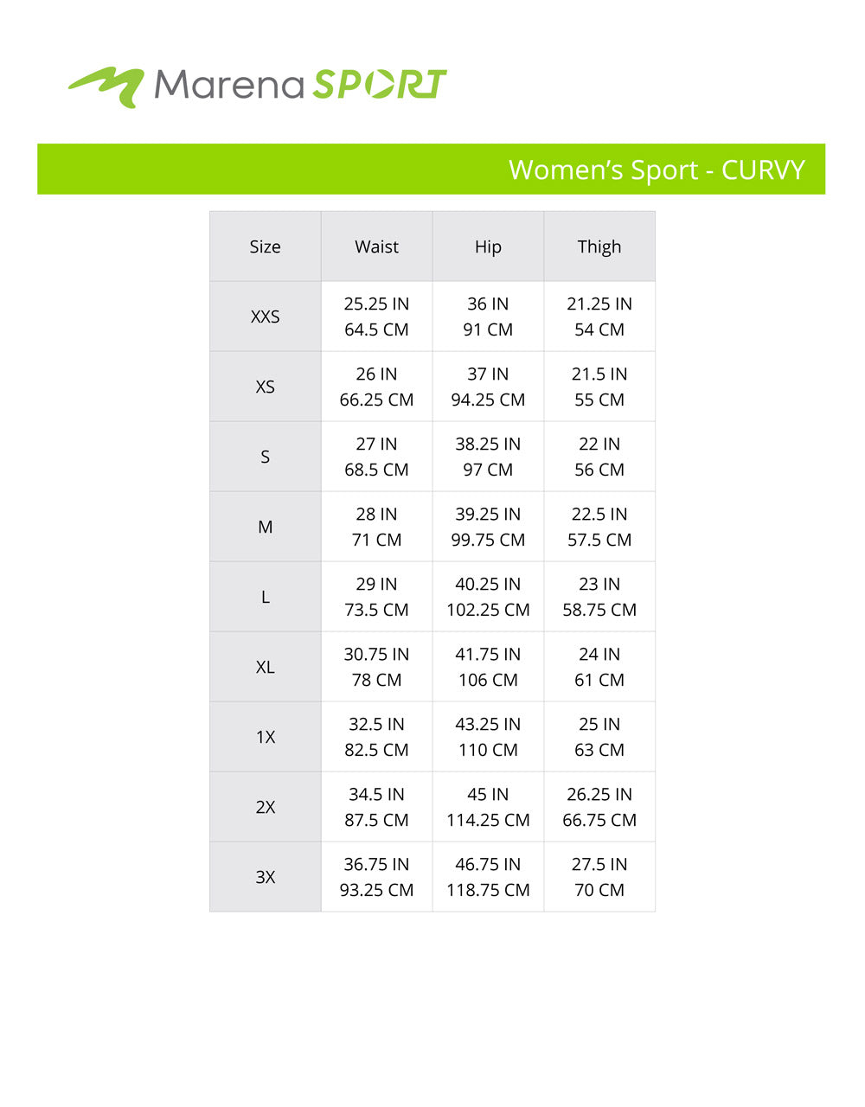Click the 3X size row label
865x1107 pixels.
coord(265,877)
